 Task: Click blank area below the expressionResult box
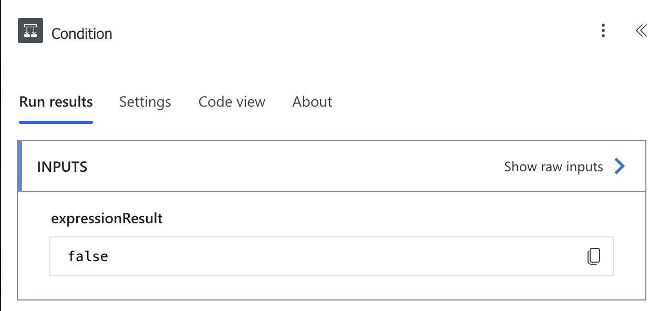[332, 287]
